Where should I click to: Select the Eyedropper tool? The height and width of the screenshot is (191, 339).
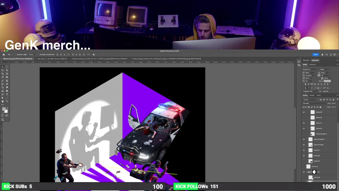tap(2, 77)
